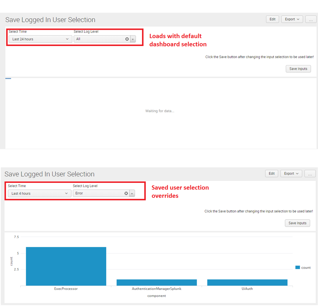Screen dimensions: 318x306
Task: Open the "..." more options in lower dashboard
Action: coord(310,174)
